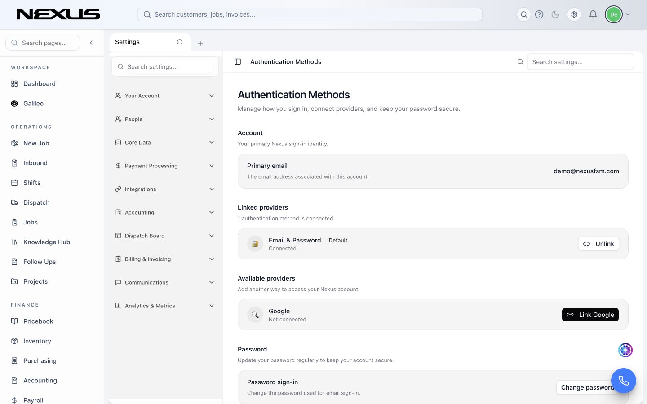Viewport: 647px width, 404px height.
Task: Select the Settings tab
Action: pos(150,42)
